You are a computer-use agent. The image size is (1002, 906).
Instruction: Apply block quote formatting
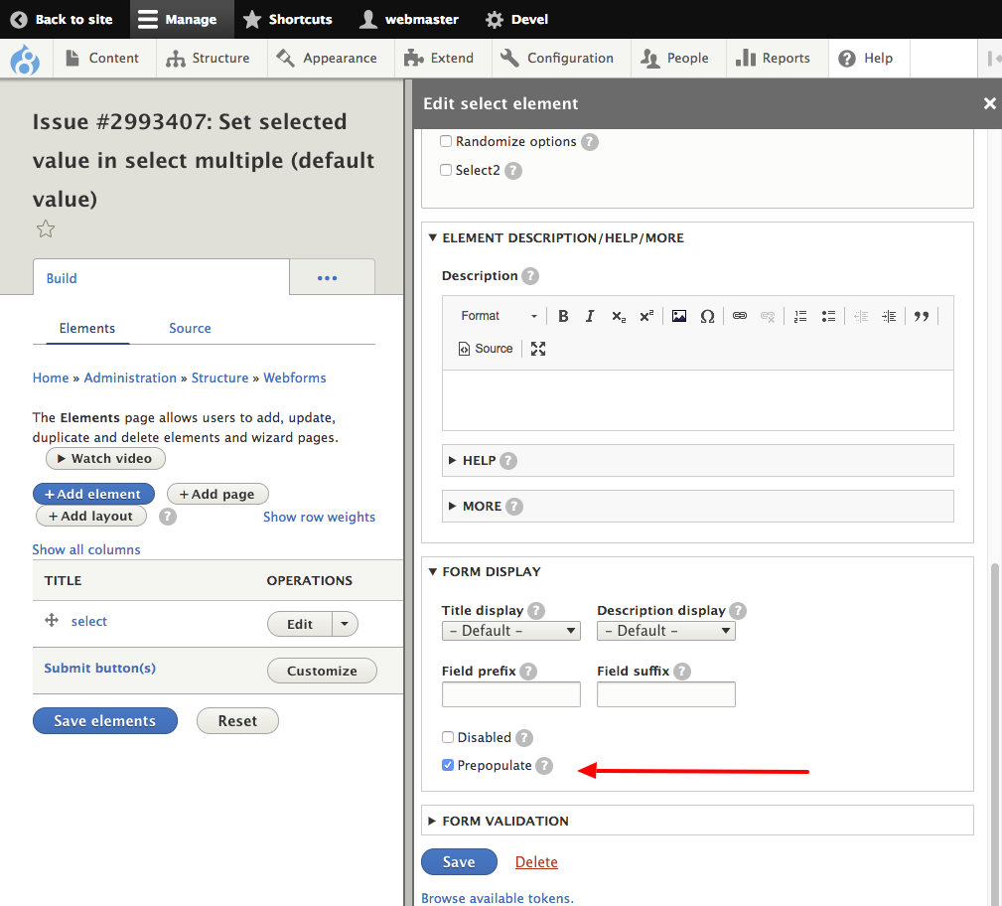click(x=922, y=316)
